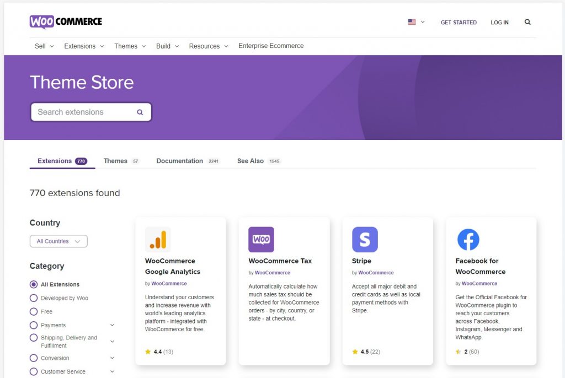Select the All Extensions radio button
This screenshot has width=565, height=378.
click(x=34, y=284)
